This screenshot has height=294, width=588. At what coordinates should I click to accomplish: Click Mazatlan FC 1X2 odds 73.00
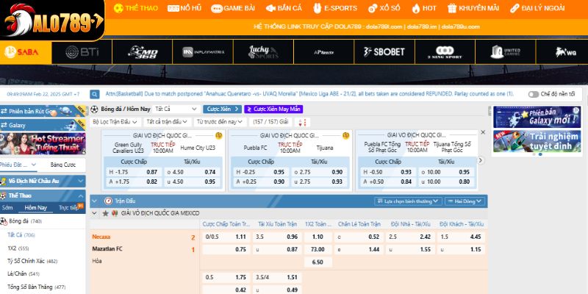318,249
